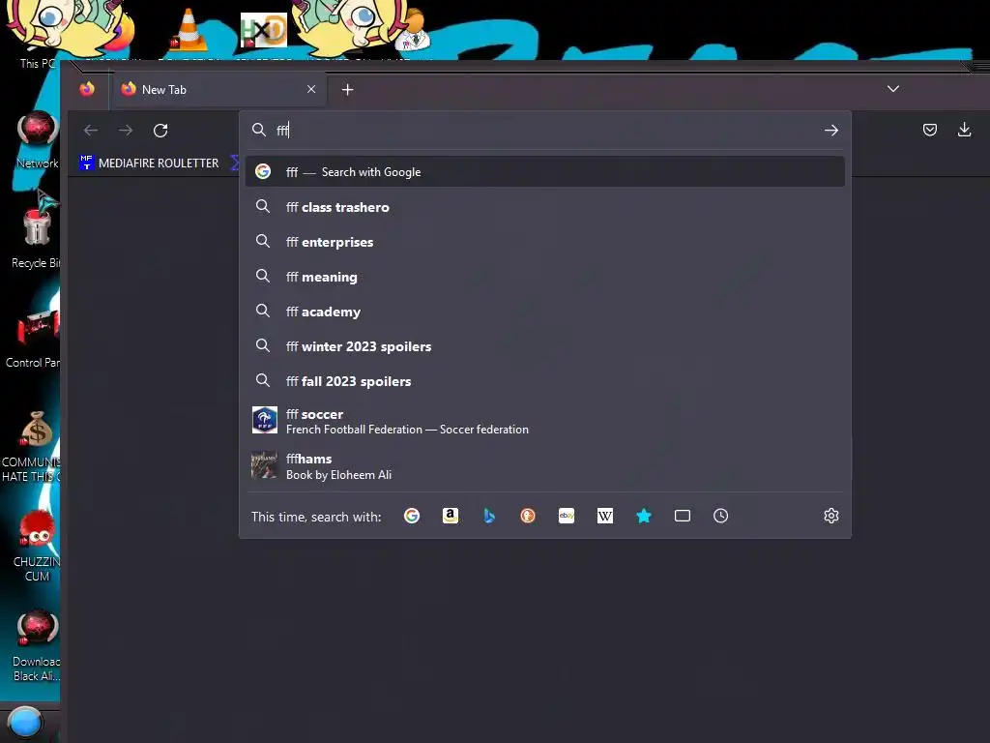This screenshot has width=990, height=743.
Task: Click inside the address bar text field
Action: click(544, 131)
